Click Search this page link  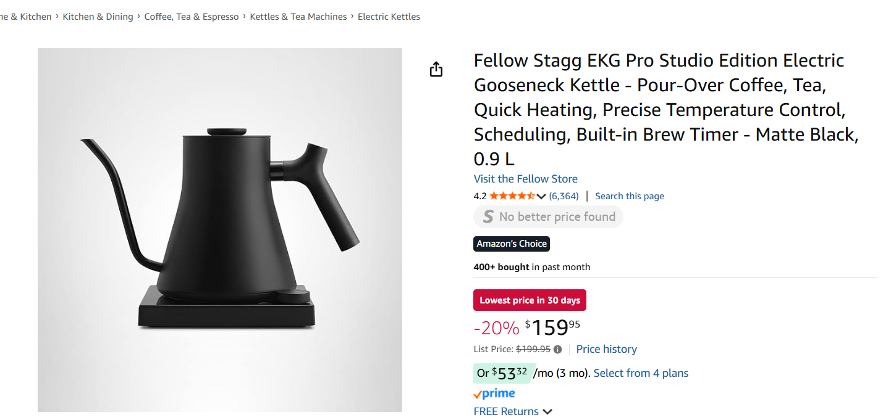coord(630,196)
